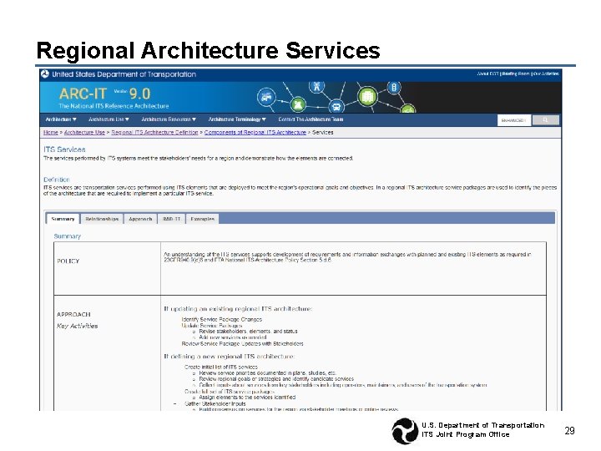Click the search magnifier button
This screenshot has height=451, width=601.
click(545, 120)
